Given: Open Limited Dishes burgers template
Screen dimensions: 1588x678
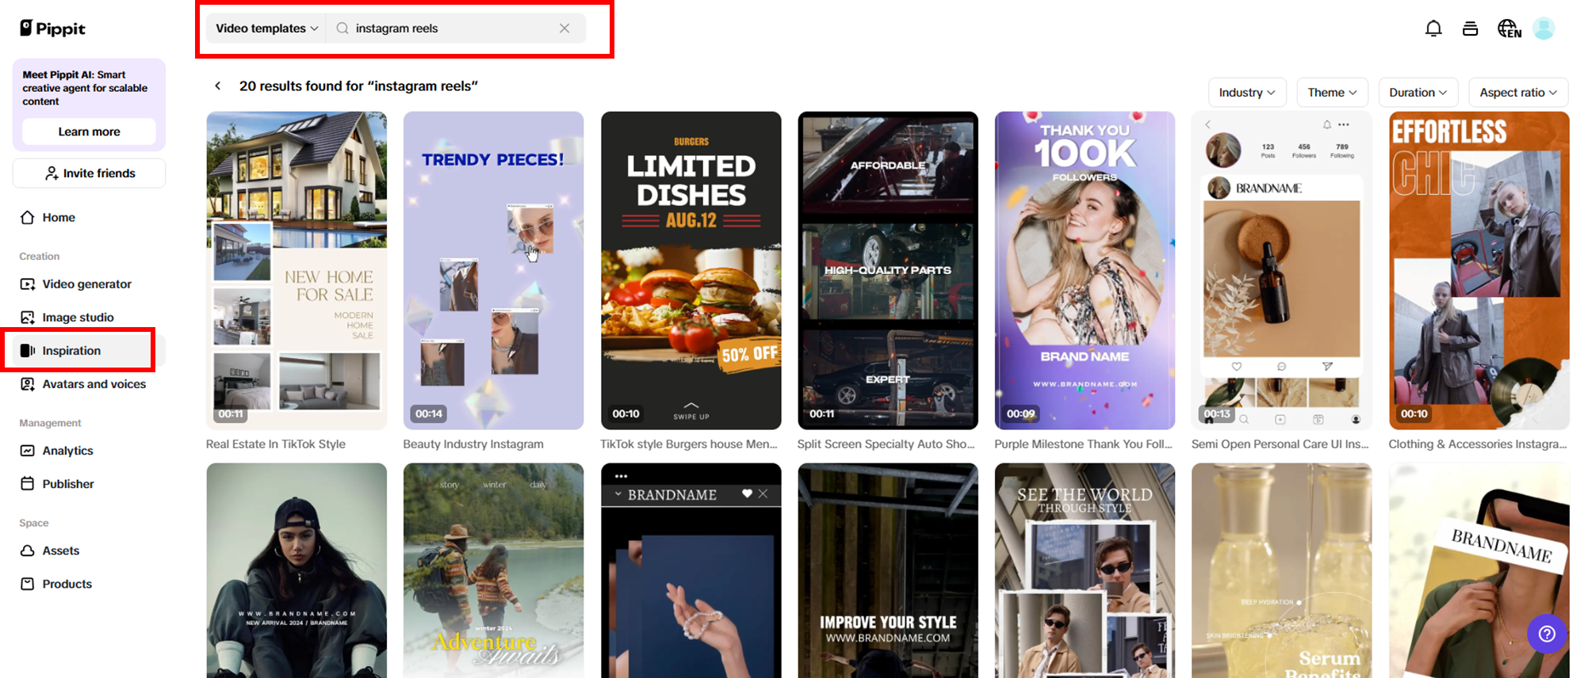Looking at the screenshot, I should coord(691,270).
